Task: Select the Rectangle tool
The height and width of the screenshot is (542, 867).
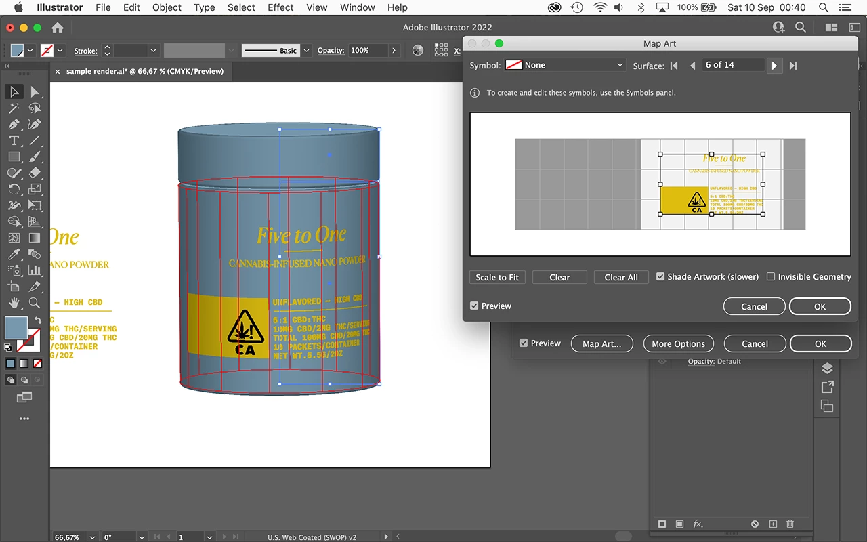Action: pos(14,157)
